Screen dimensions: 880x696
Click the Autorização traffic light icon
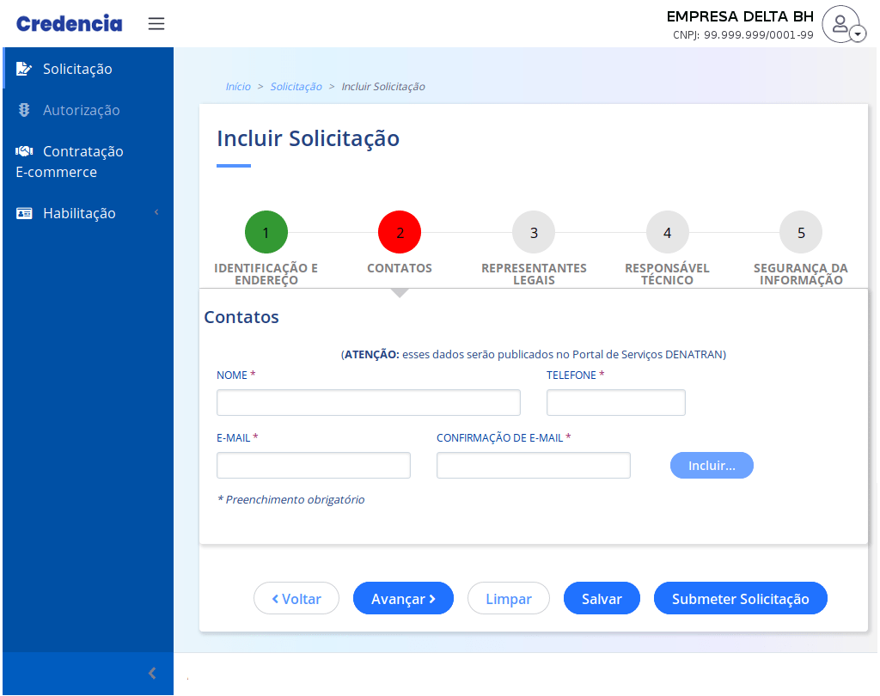[24, 110]
